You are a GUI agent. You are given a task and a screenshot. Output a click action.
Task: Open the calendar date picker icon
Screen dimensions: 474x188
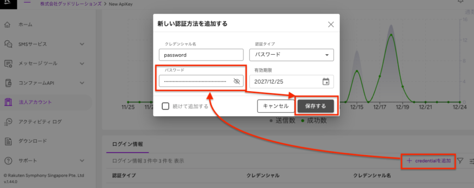pos(326,81)
